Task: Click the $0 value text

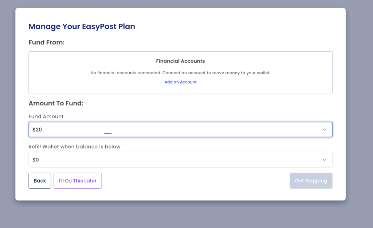Action: [36, 160]
